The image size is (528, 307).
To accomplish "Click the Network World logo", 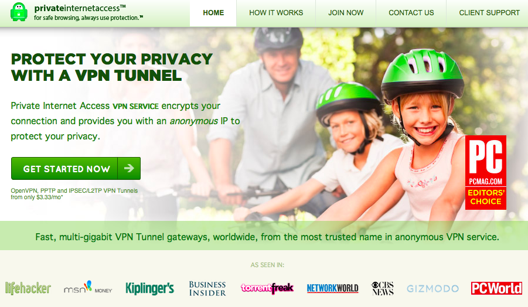I will pos(332,288).
